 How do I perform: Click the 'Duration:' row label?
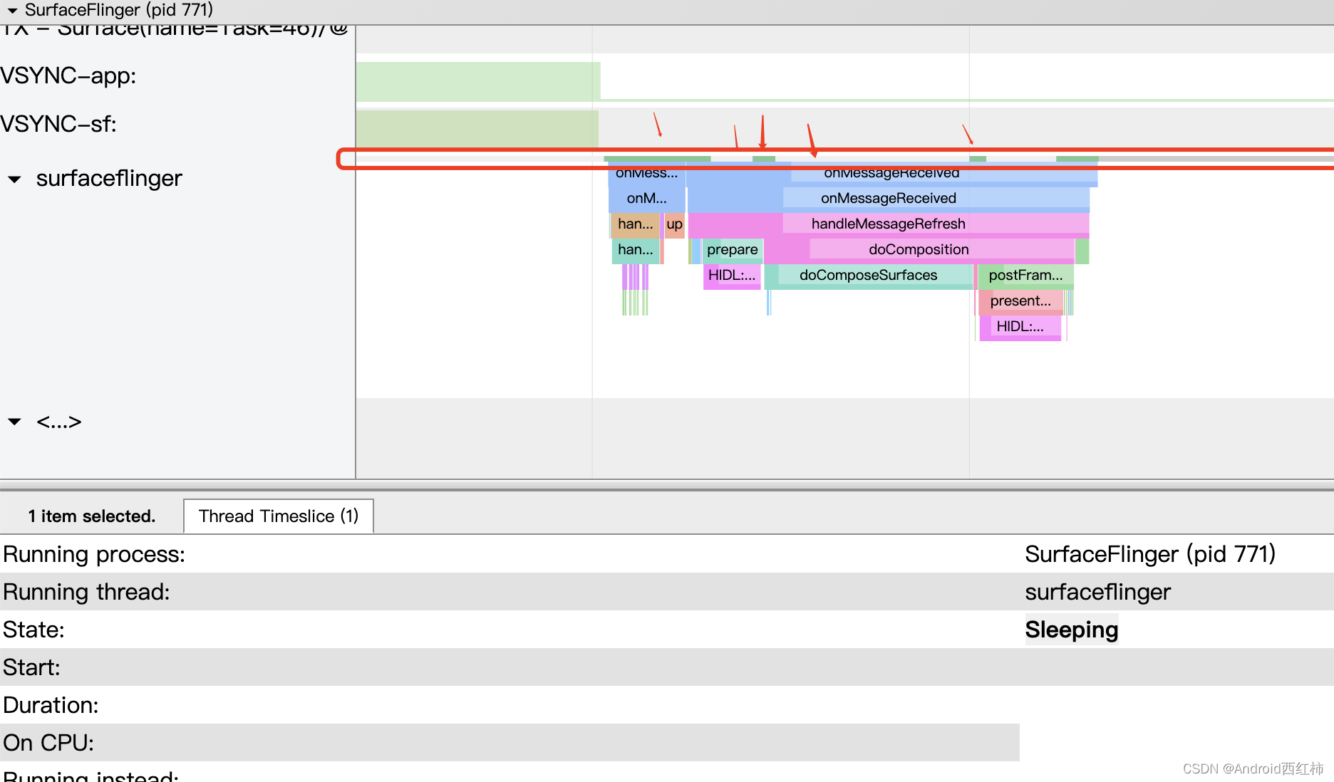[x=51, y=705]
